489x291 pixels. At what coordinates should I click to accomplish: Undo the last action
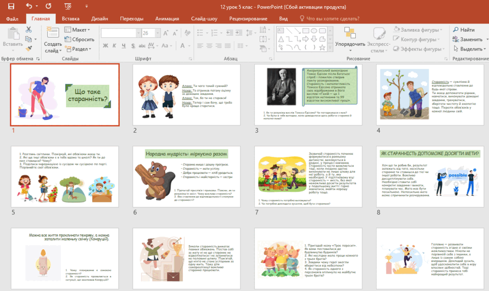[29, 6]
